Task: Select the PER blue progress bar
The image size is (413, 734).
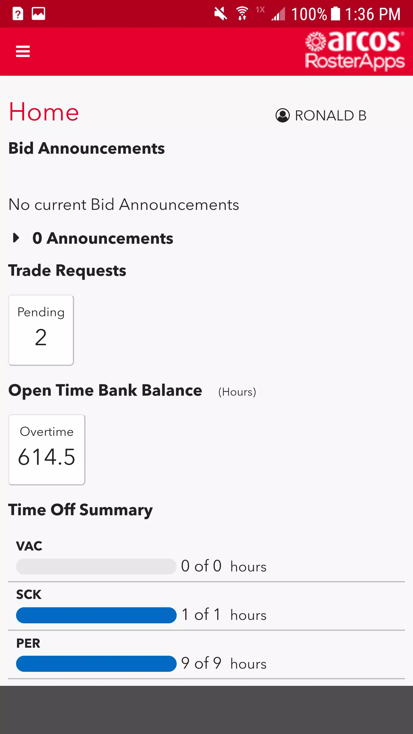Action: [x=96, y=663]
